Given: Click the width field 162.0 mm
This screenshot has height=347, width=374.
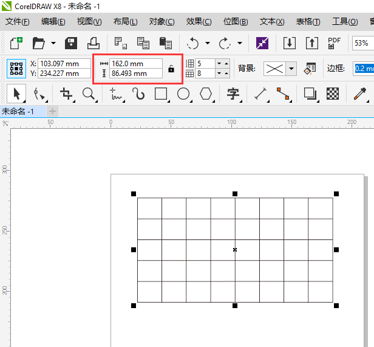Looking at the screenshot, I should click(x=136, y=64).
